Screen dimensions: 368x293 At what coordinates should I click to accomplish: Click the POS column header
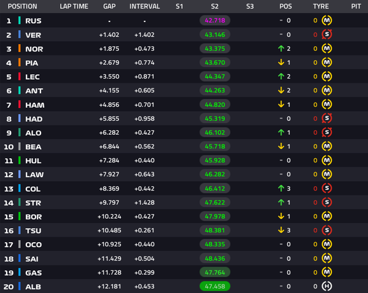tap(286, 6)
